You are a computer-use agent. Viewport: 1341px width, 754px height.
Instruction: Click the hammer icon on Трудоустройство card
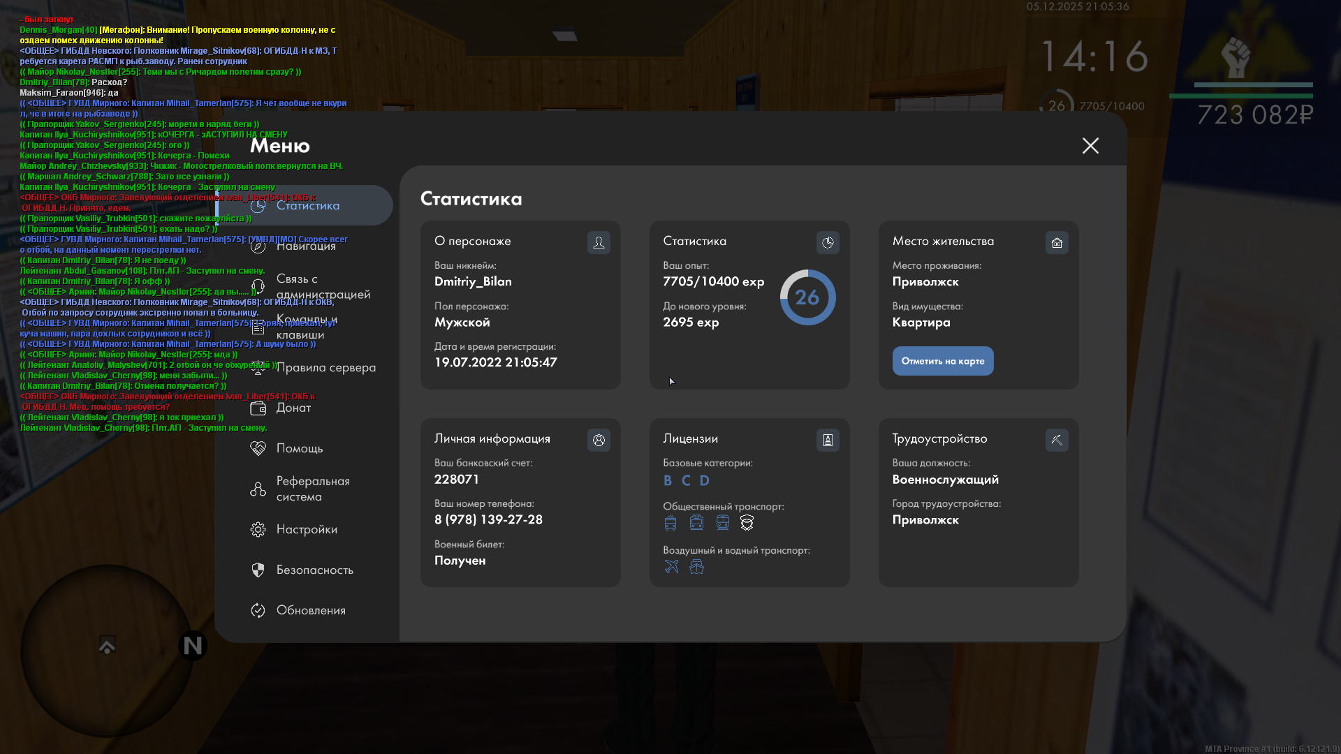click(x=1057, y=440)
